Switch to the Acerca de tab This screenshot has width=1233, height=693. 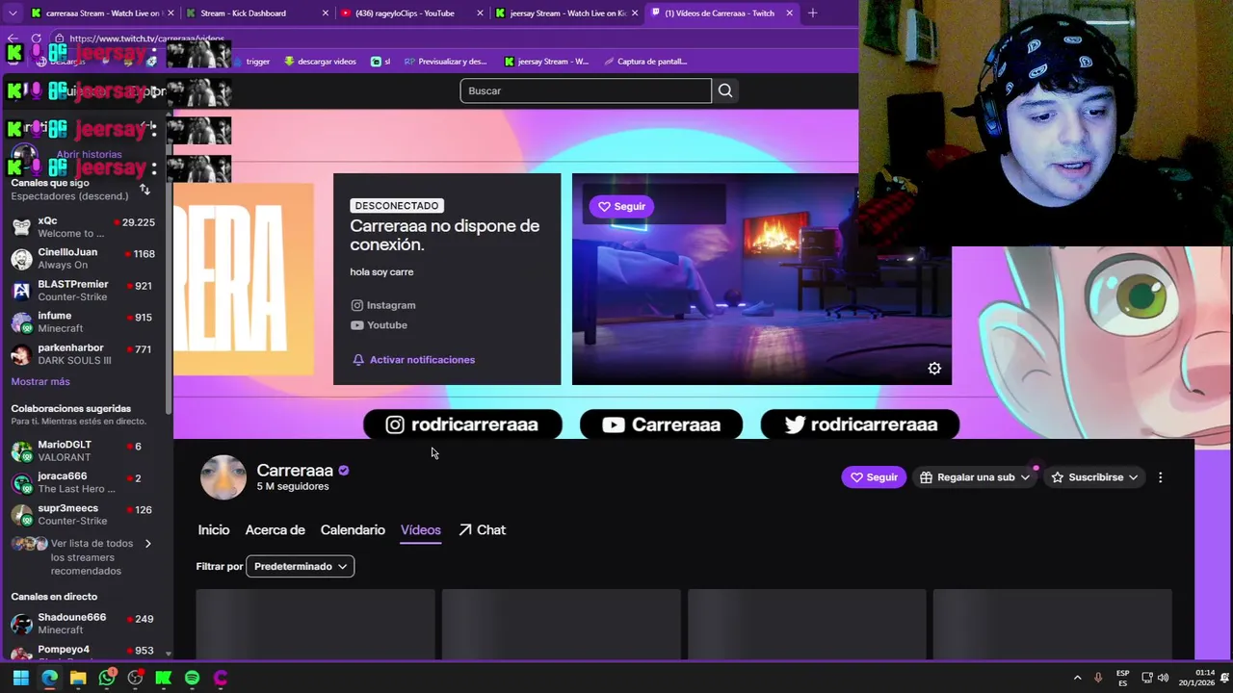tap(275, 530)
